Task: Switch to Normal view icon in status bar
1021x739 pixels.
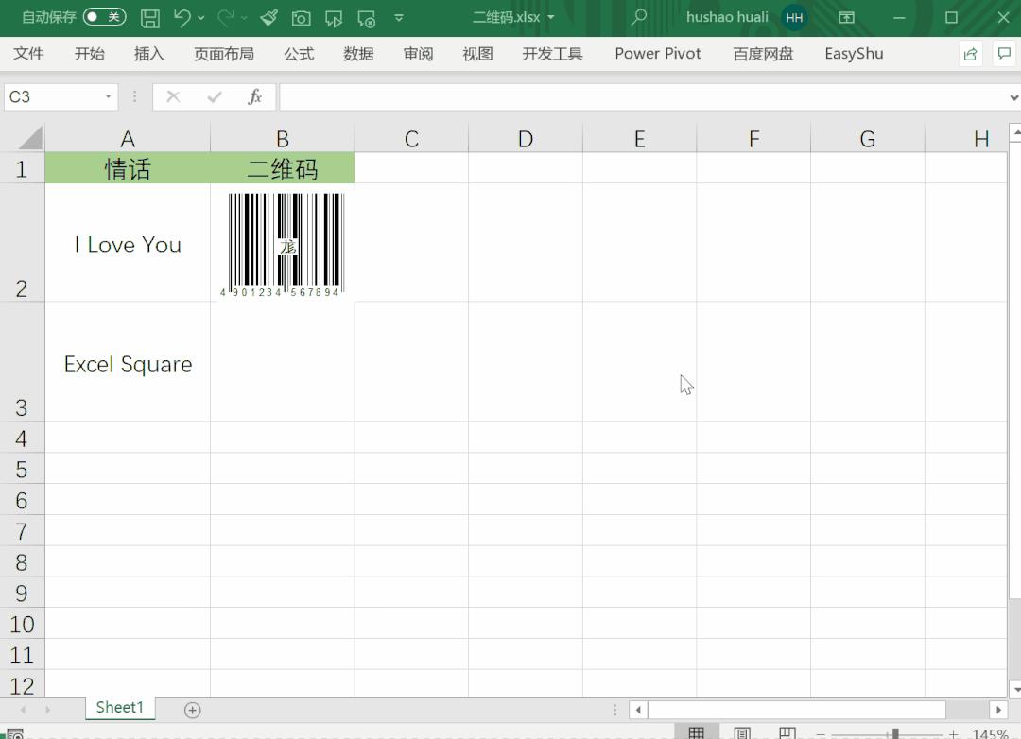Action: pos(696,732)
